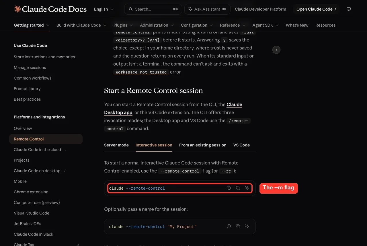Open the VS Code tab
Screen dimensions: 367x246
[x=241, y=145]
